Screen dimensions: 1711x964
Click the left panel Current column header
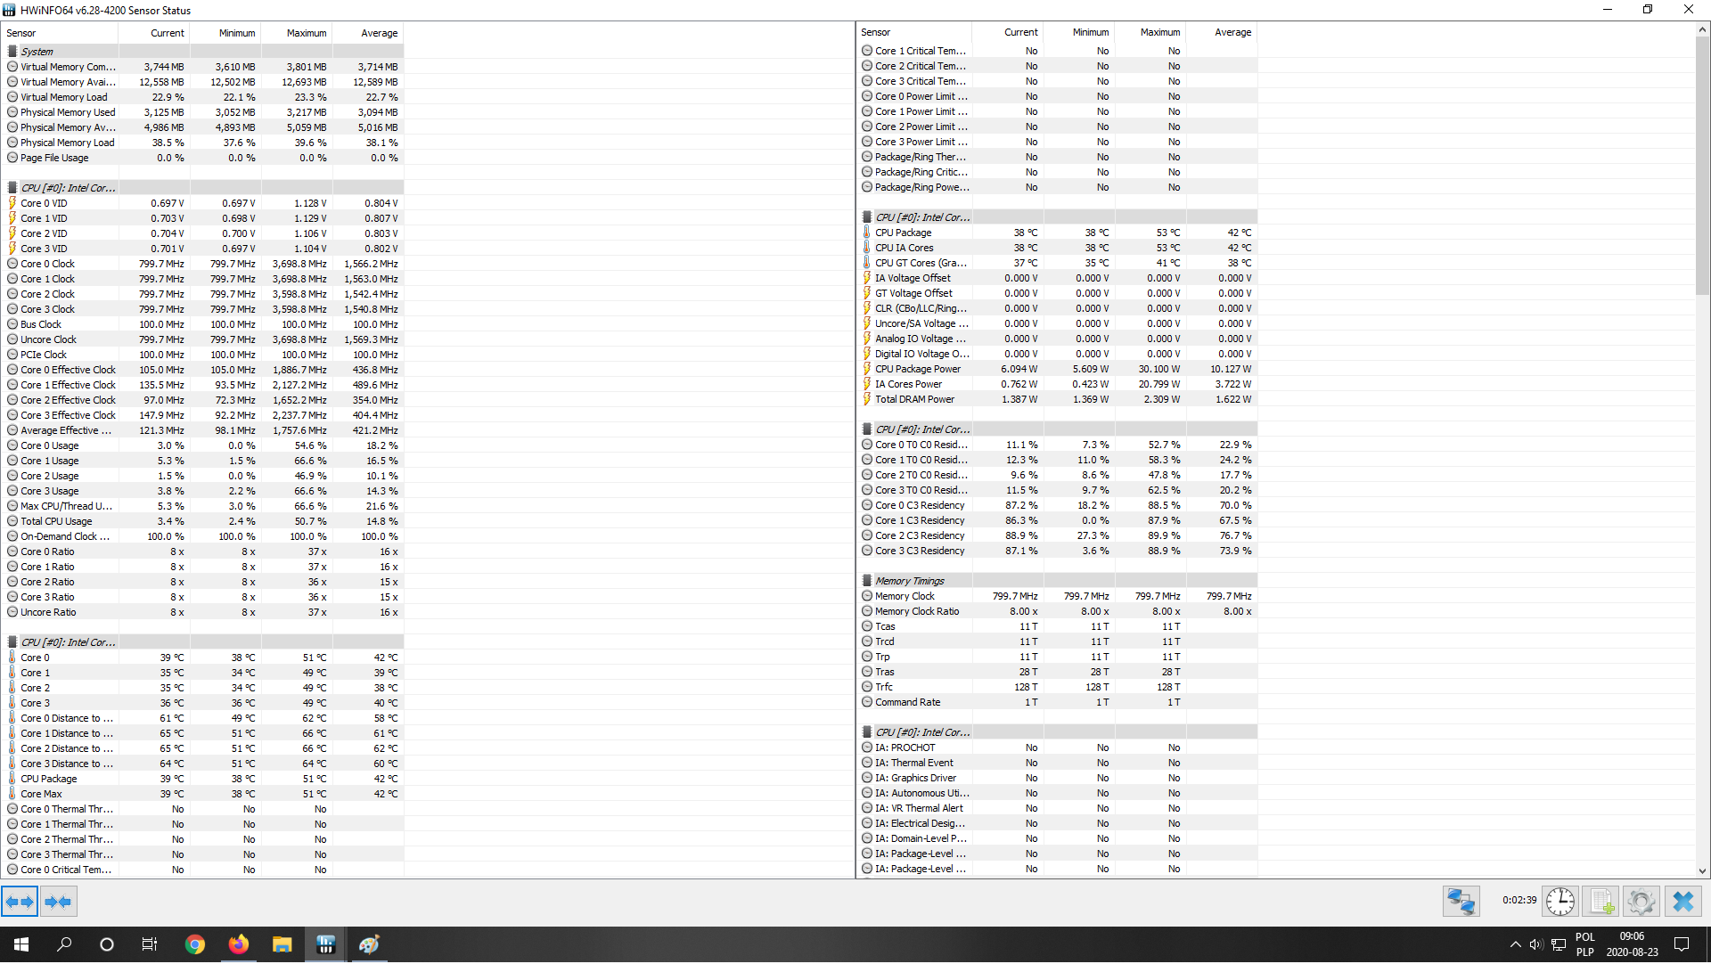[x=153, y=33]
